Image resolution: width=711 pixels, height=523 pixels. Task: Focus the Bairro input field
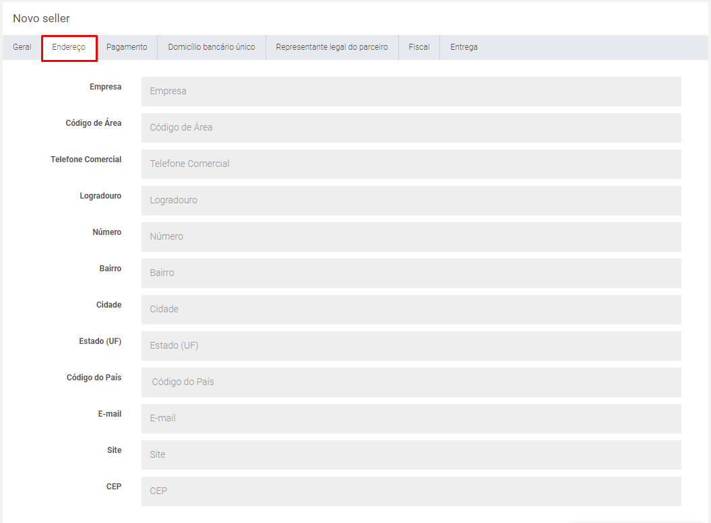coord(411,273)
